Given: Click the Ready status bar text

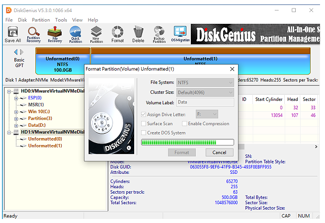Looking at the screenshot, I should point(10,216).
